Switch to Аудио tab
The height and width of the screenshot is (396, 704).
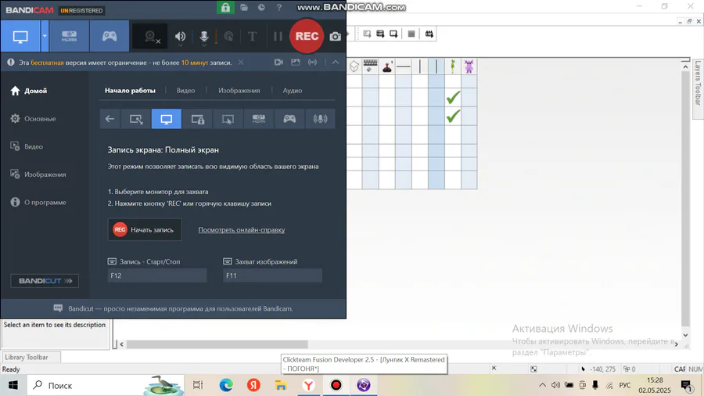pyautogui.click(x=293, y=90)
